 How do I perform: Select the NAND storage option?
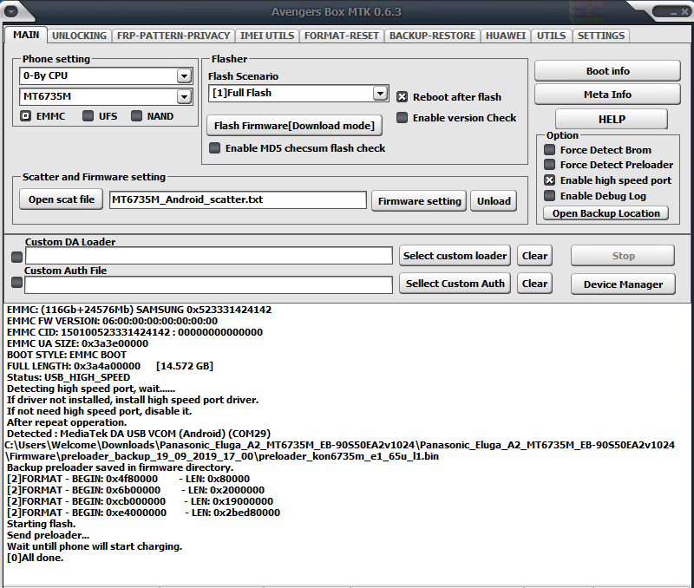[x=136, y=116]
